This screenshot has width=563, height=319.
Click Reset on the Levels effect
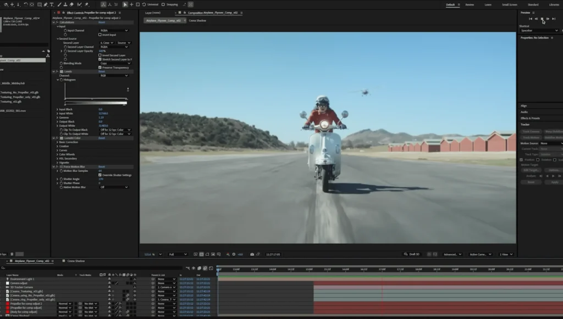[x=101, y=71]
